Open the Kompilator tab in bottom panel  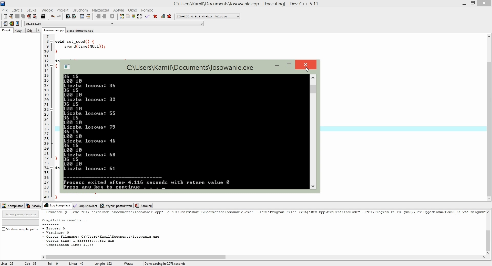click(13, 206)
